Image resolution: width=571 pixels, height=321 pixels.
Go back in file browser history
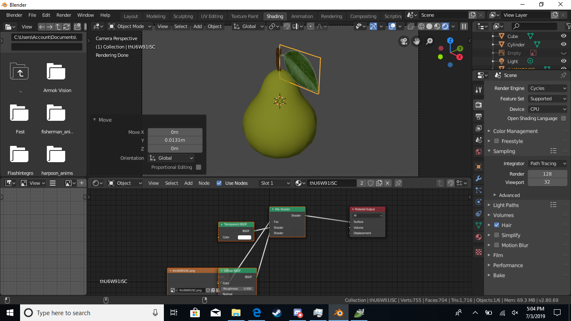pyautogui.click(x=41, y=26)
